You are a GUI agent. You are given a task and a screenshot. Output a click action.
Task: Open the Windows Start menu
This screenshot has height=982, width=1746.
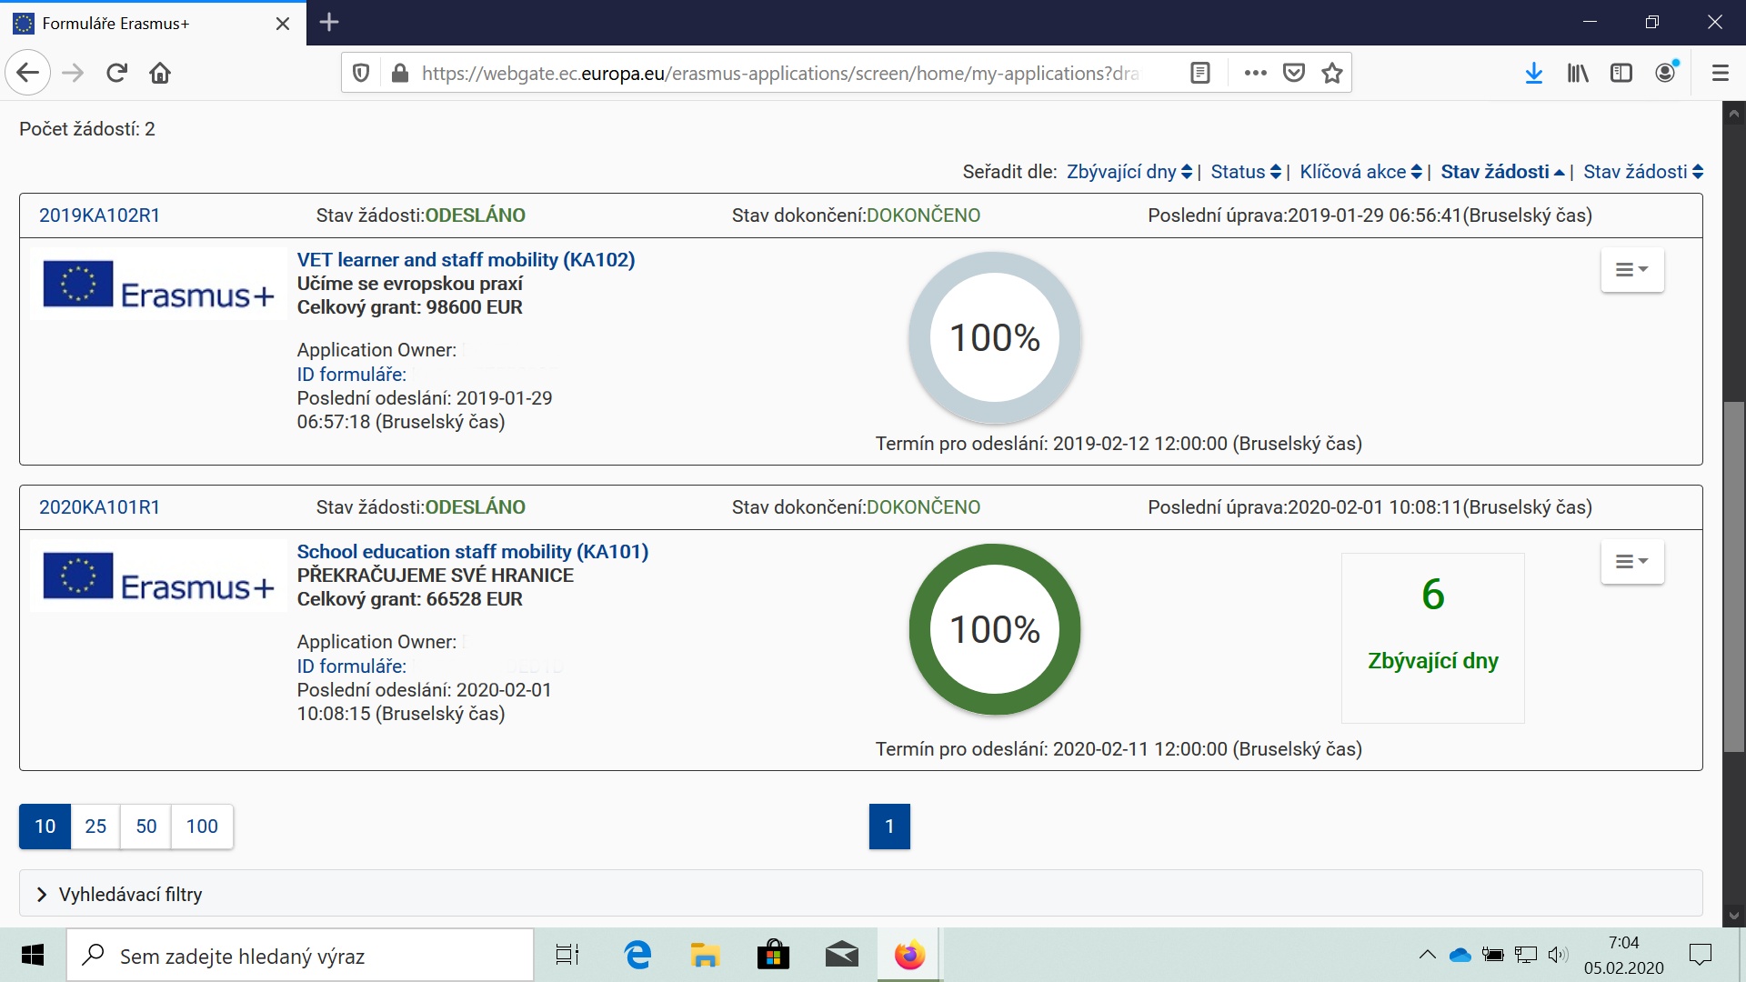point(33,955)
